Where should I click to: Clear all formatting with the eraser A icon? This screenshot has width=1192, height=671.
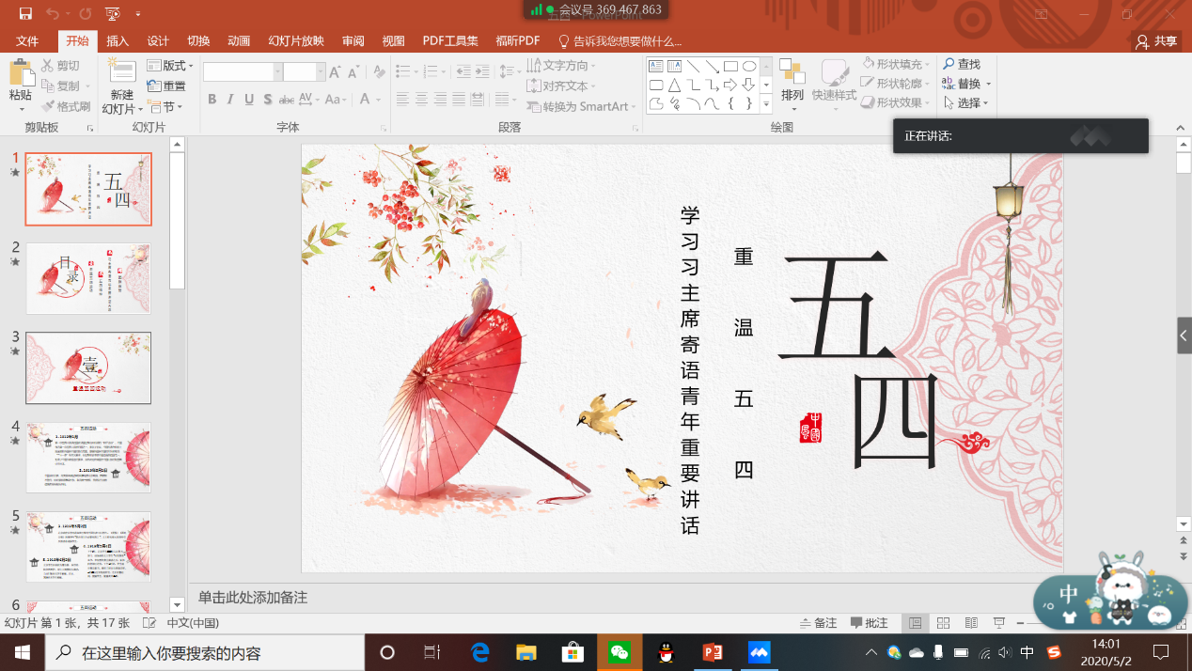(379, 72)
